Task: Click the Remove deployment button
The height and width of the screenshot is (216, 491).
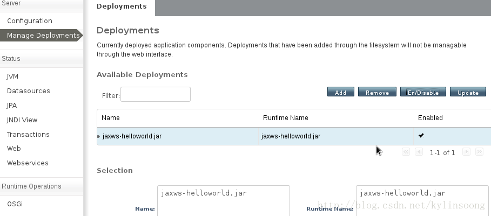Action: point(377,92)
